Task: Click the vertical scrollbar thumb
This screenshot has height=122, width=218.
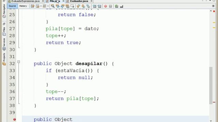Action: 211,85
